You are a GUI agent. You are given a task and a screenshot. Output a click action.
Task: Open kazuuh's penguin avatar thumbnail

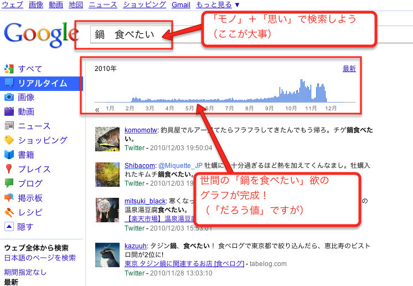(107, 255)
